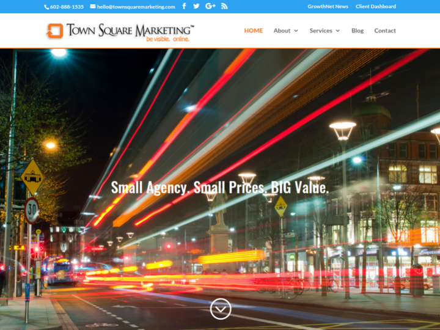Click the circled down arrow scroll icon
This screenshot has width=440, height=330.
(221, 309)
